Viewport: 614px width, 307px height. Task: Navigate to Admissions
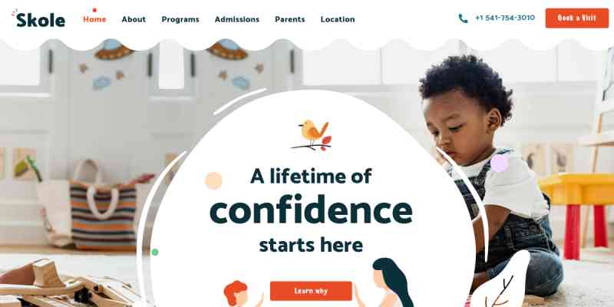237,19
